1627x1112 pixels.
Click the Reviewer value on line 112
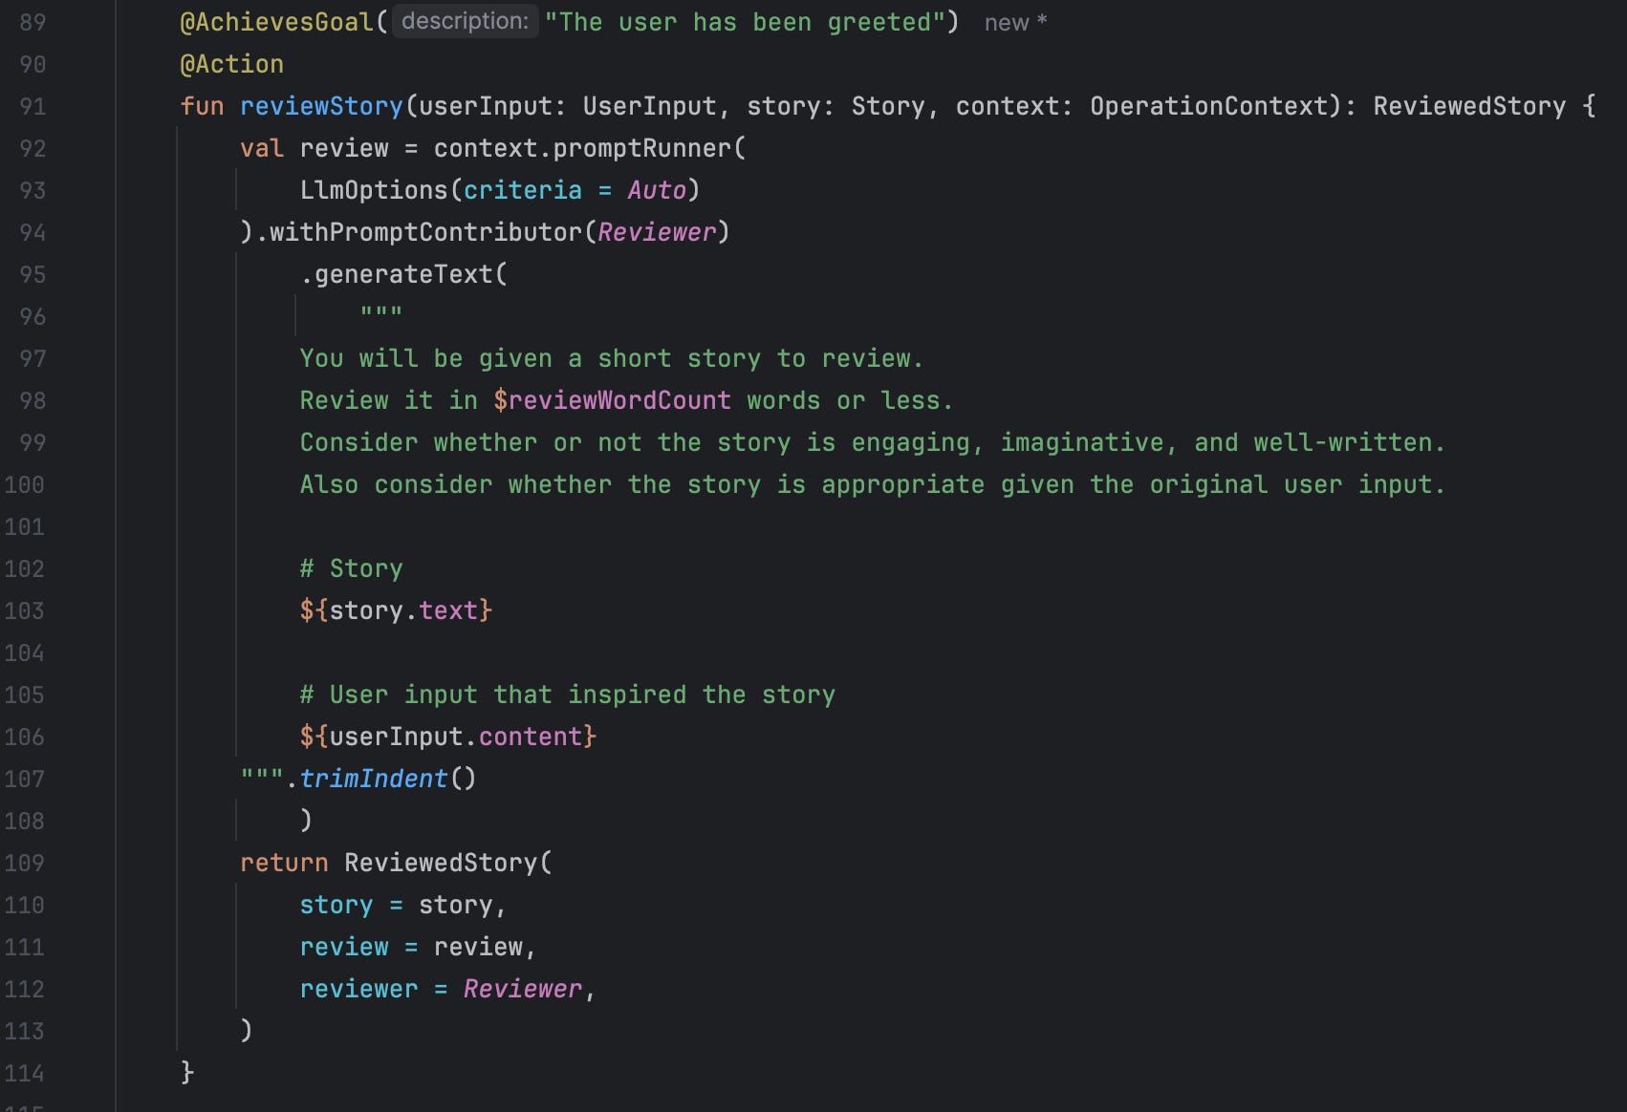(522, 989)
